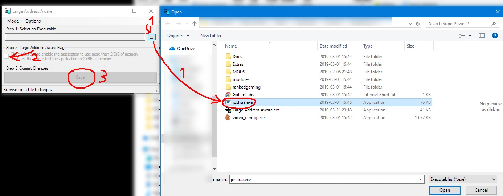Viewport: 503px width, 196px height.
Task: Click the executable path text field
Action: [75, 37]
